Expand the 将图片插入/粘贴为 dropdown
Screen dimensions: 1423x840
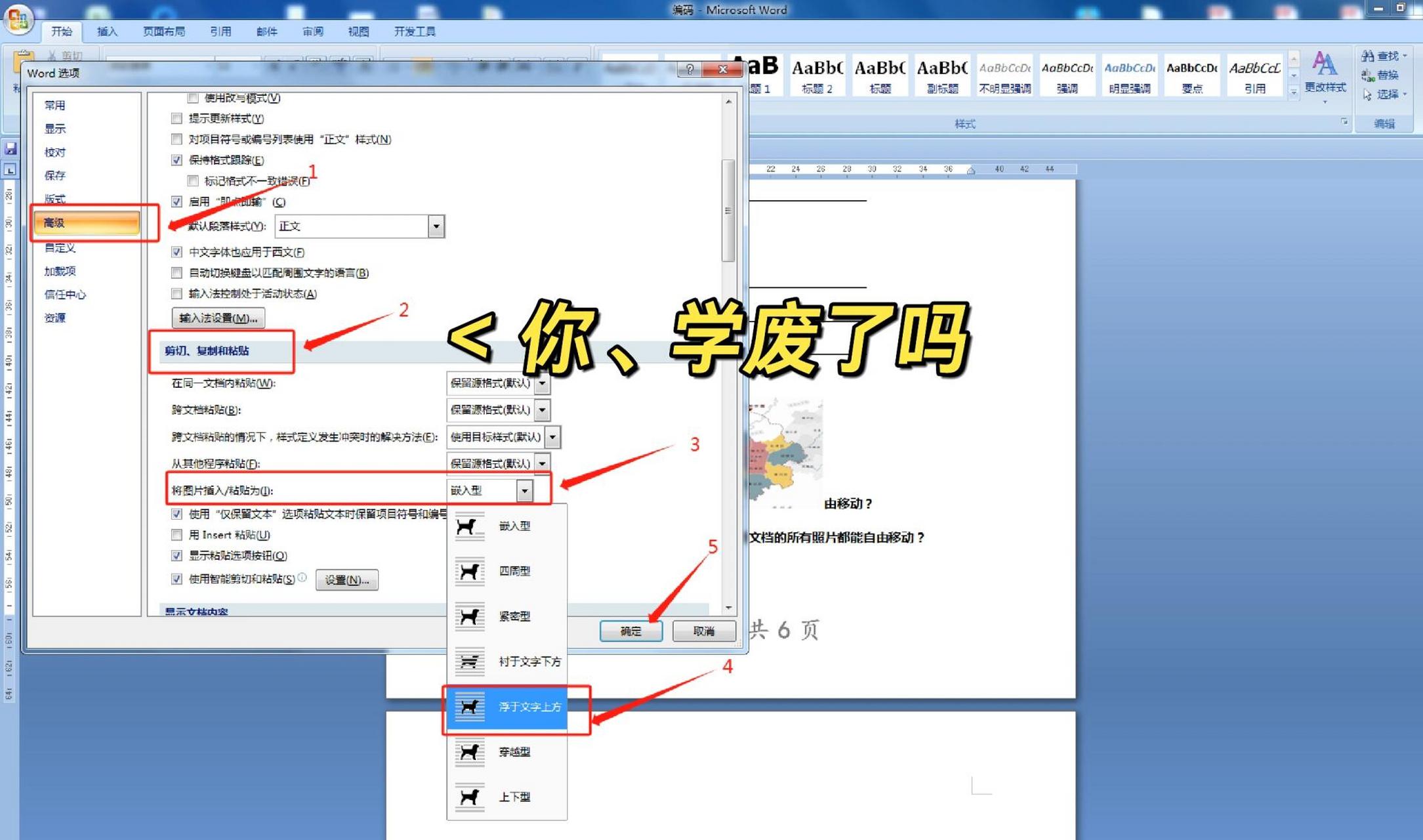pyautogui.click(x=524, y=490)
